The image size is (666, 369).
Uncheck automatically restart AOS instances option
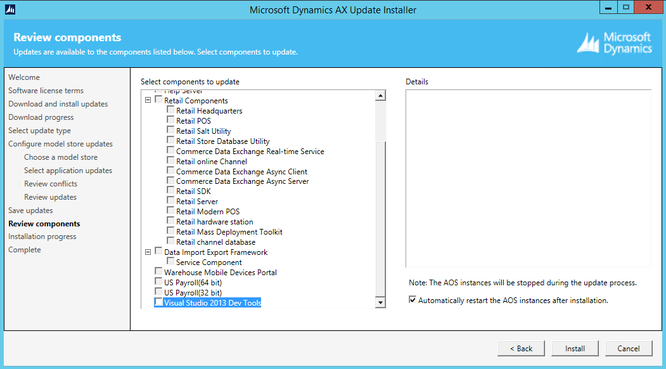point(413,301)
